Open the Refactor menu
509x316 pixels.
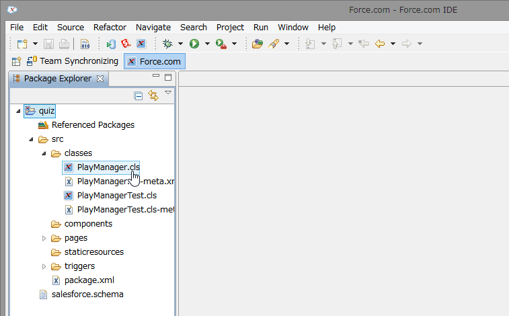pyautogui.click(x=110, y=28)
